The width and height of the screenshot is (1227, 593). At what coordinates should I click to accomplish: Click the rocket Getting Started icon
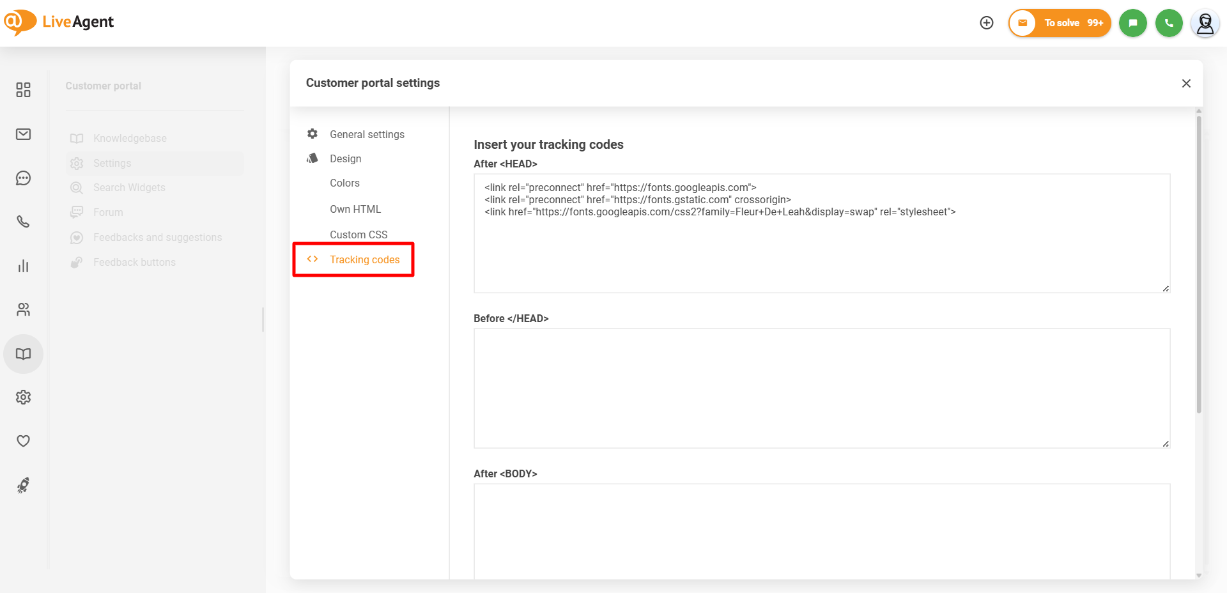(x=23, y=486)
